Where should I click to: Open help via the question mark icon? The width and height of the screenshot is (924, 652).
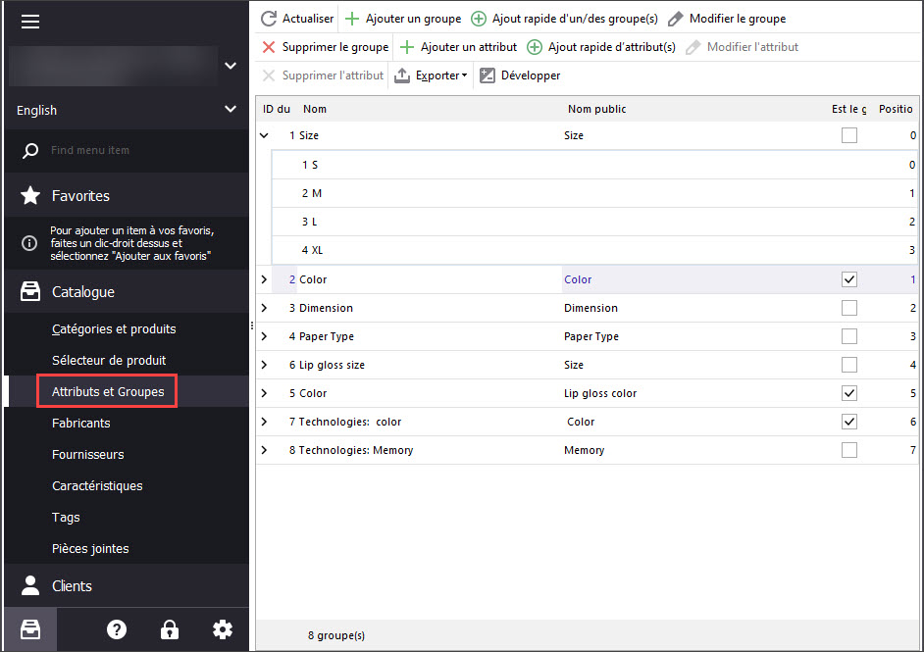point(117,629)
